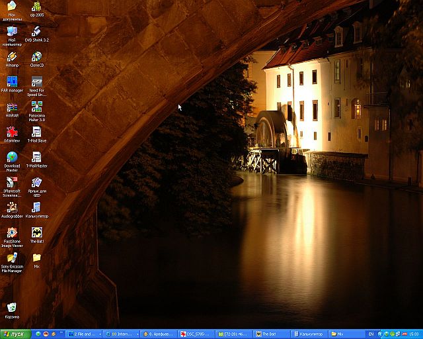
Task: Switch to the DSC_5785 taskbar window
Action: tap(196, 334)
